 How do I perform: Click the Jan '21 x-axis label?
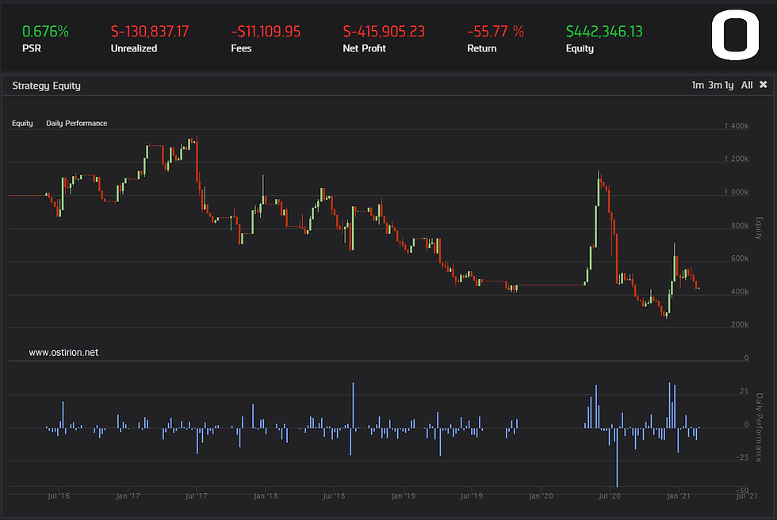tap(679, 495)
